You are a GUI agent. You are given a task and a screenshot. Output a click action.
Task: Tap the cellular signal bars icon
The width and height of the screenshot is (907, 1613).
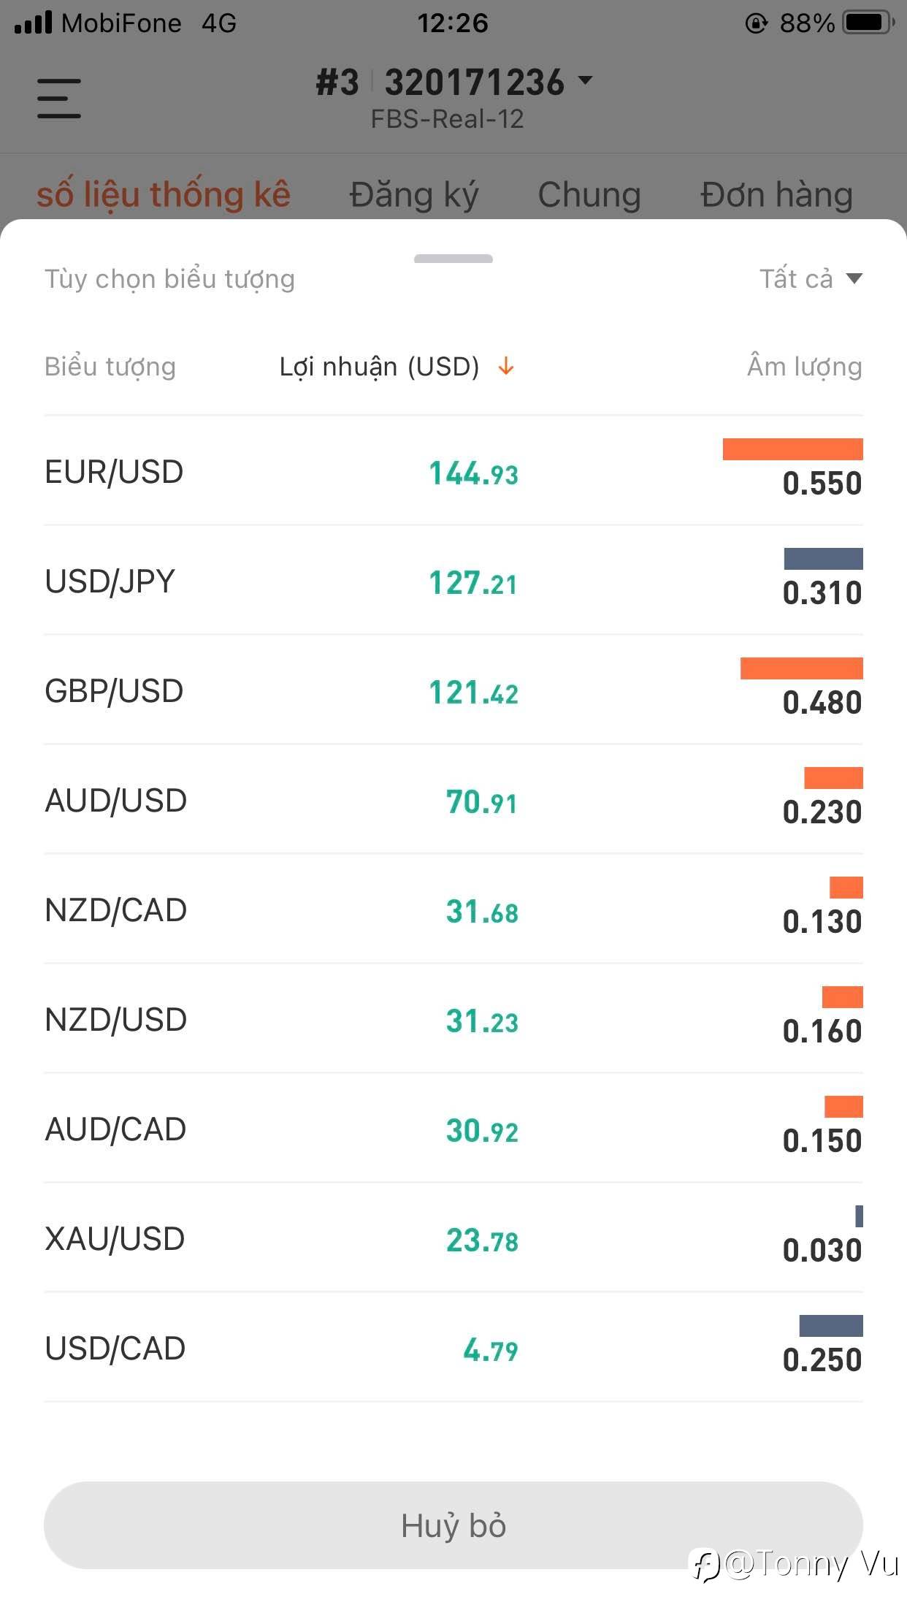[33, 23]
